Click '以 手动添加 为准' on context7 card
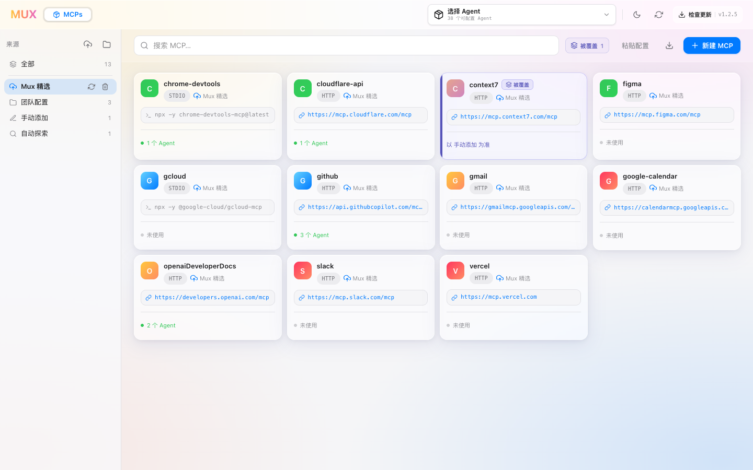The image size is (753, 470). point(468,145)
